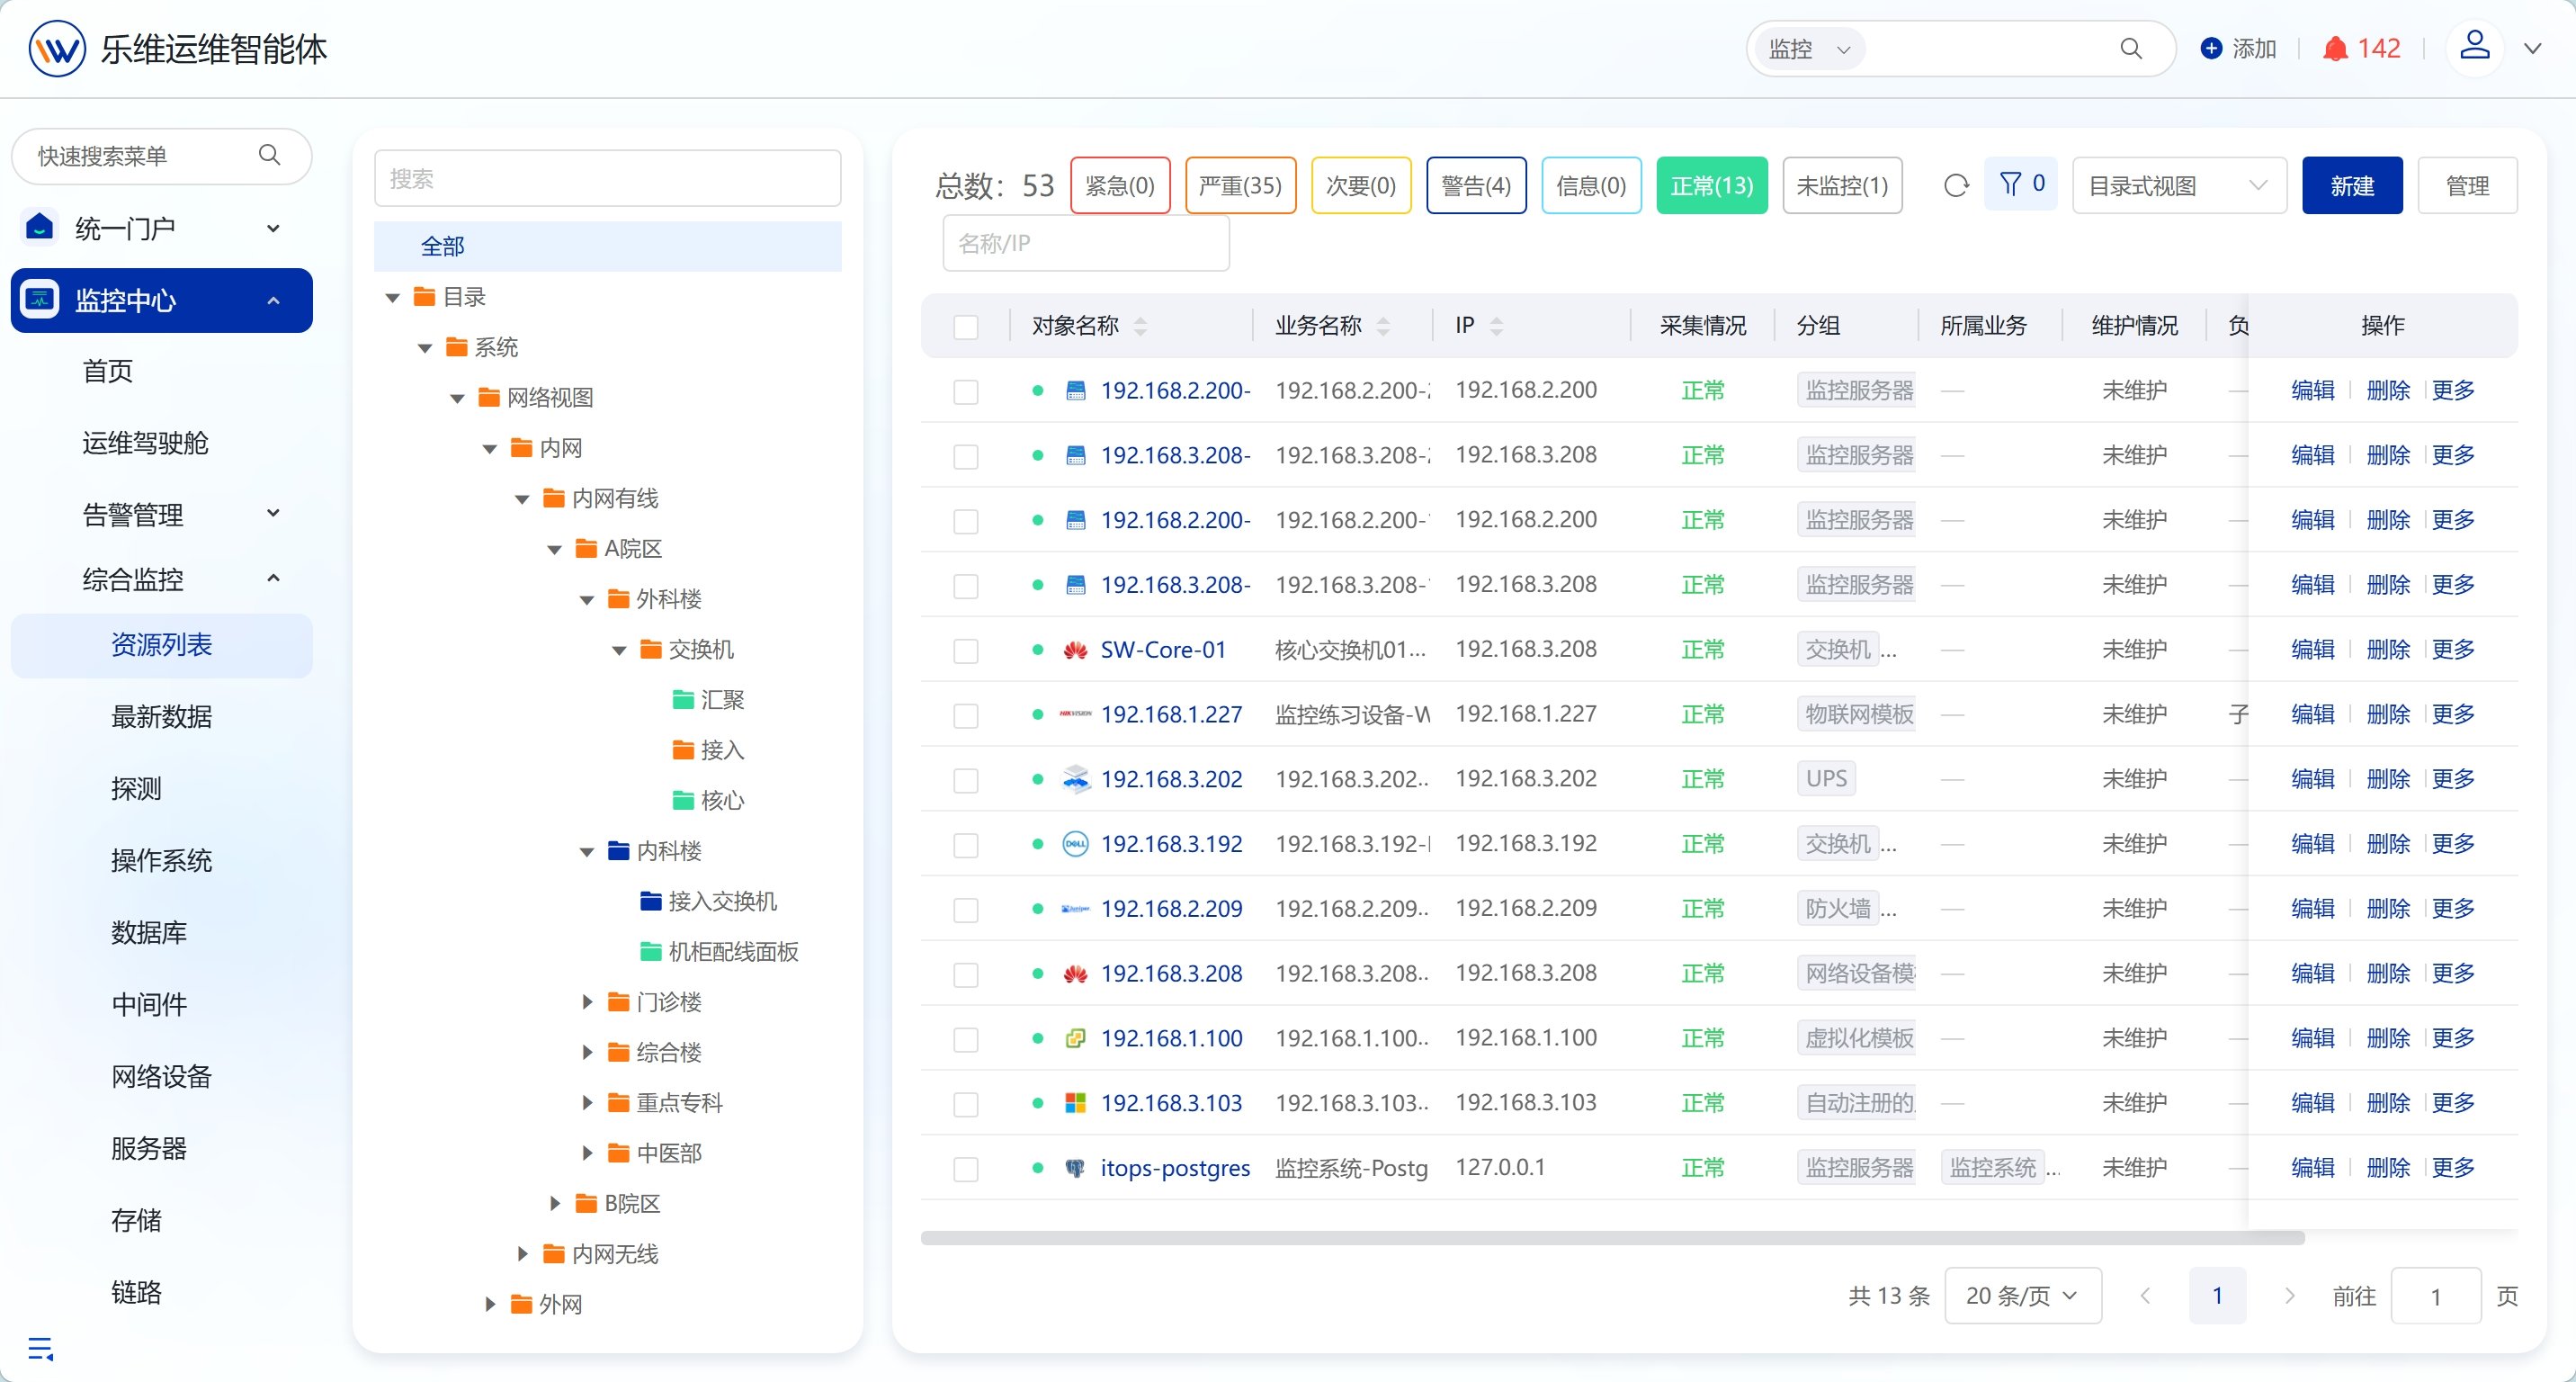Open the 首页 menu item
The image size is (2576, 1382).
(108, 371)
